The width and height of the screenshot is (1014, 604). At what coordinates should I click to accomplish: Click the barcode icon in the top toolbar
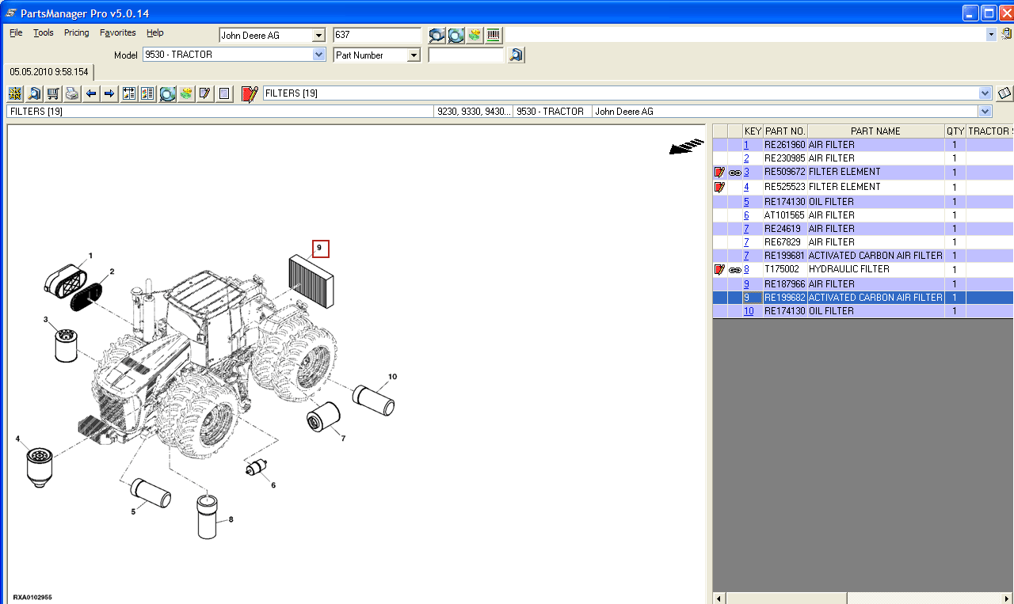(494, 35)
